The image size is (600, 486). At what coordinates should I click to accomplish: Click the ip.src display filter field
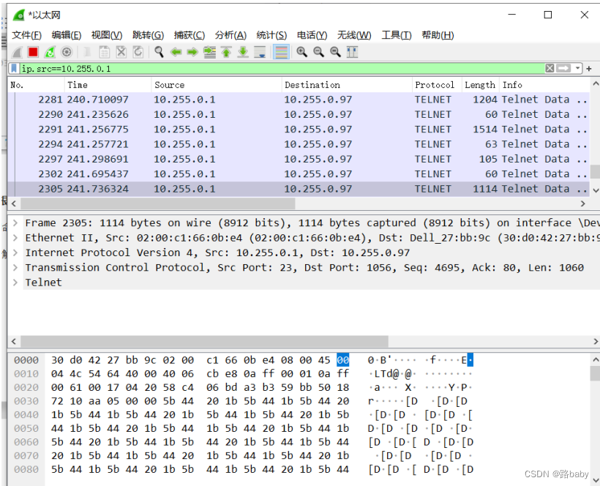tap(282, 69)
